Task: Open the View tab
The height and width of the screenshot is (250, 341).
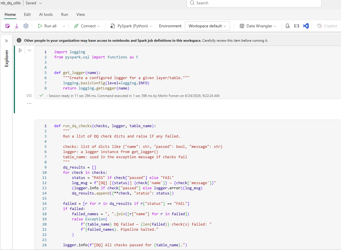Action: point(81,15)
